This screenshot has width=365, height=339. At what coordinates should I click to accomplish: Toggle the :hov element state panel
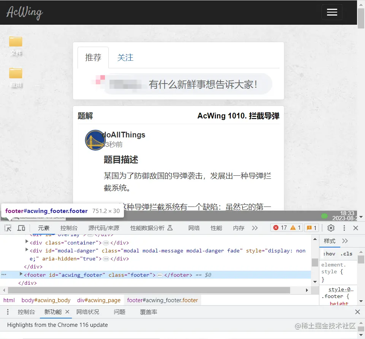(x=329, y=254)
